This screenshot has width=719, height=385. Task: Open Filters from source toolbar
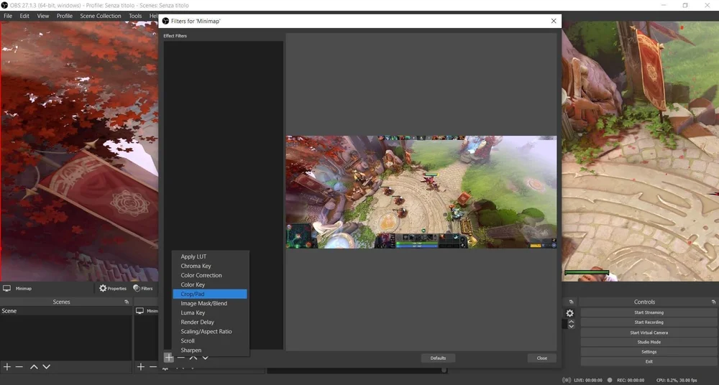143,288
